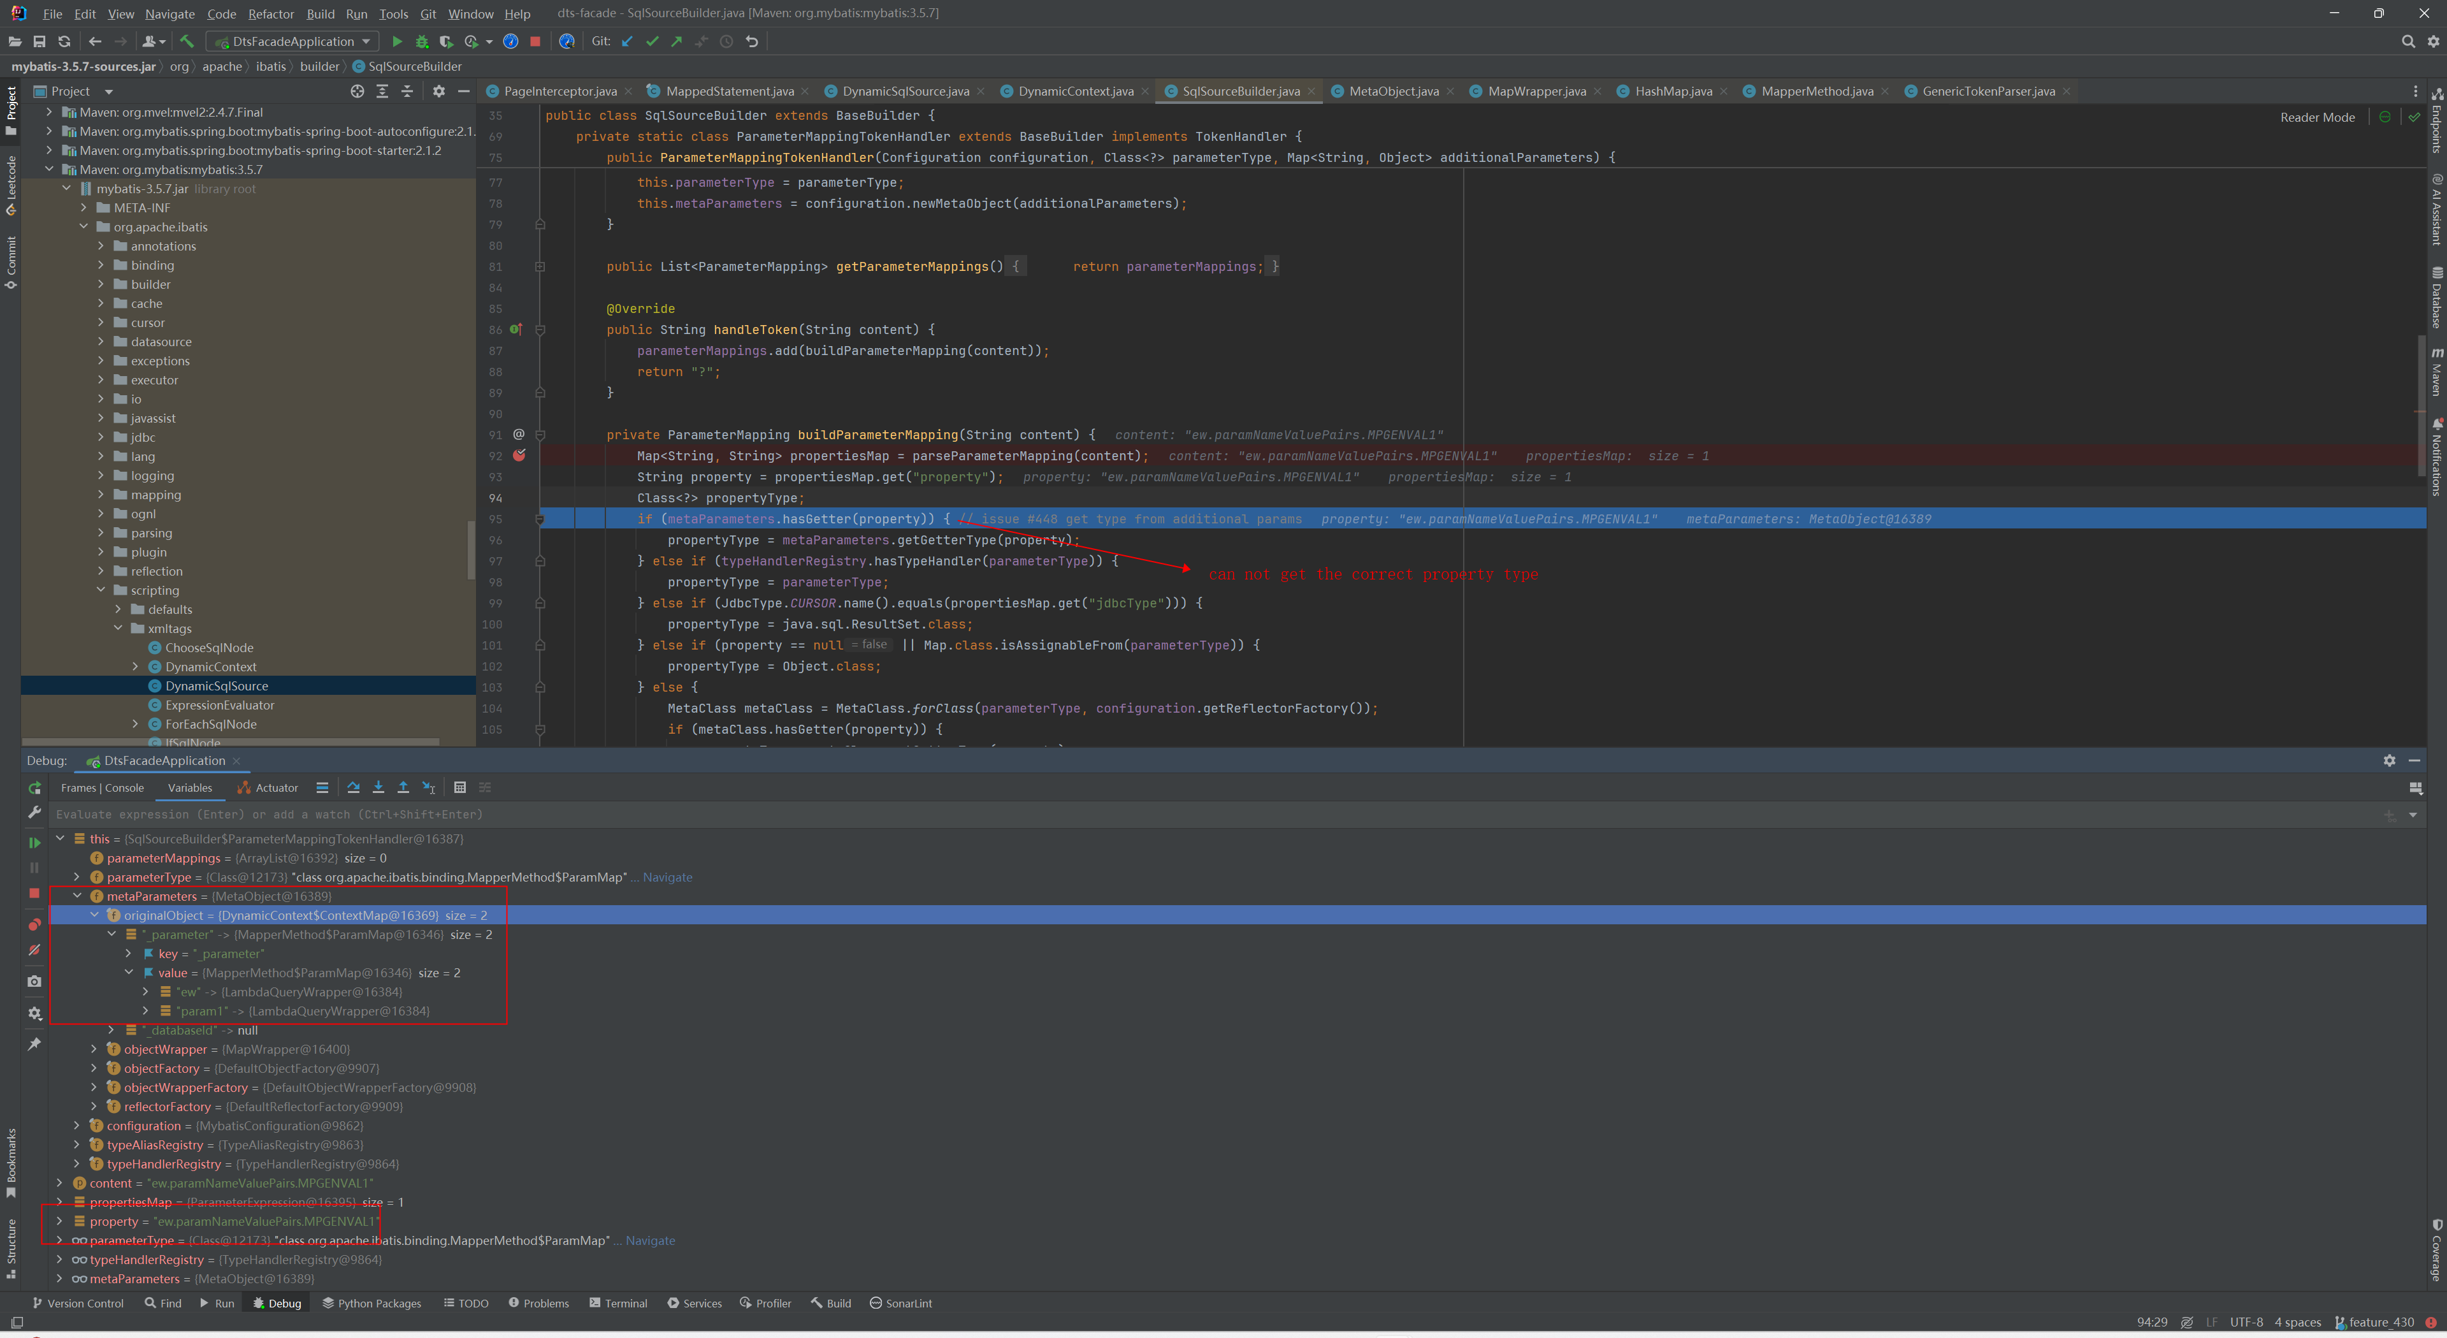
Task: Toggle the Structure tool window
Action: 11,1247
